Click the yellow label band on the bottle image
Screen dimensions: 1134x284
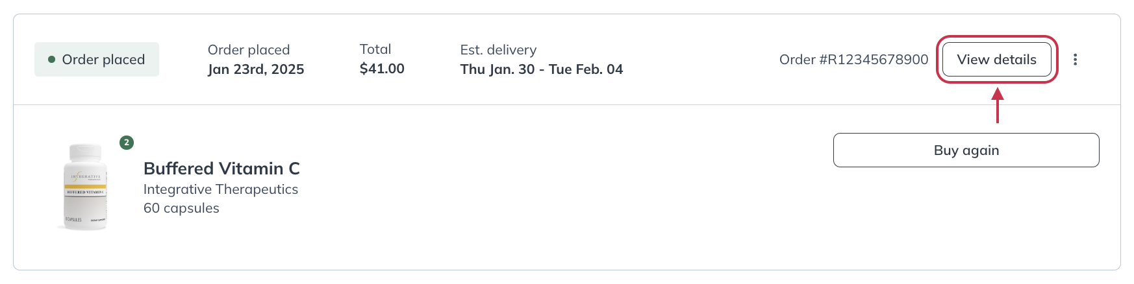click(85, 187)
